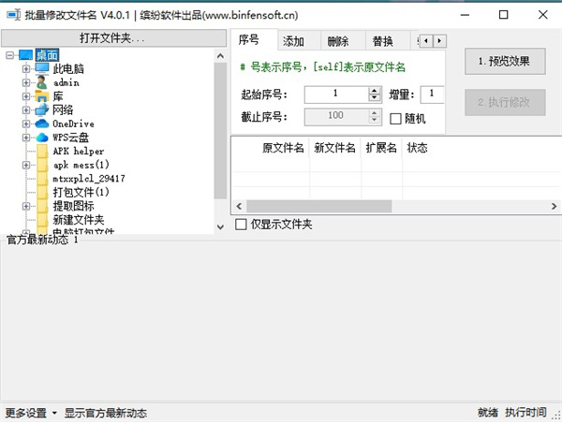Click the 起始序号 input field
The image size is (562, 422).
336,95
